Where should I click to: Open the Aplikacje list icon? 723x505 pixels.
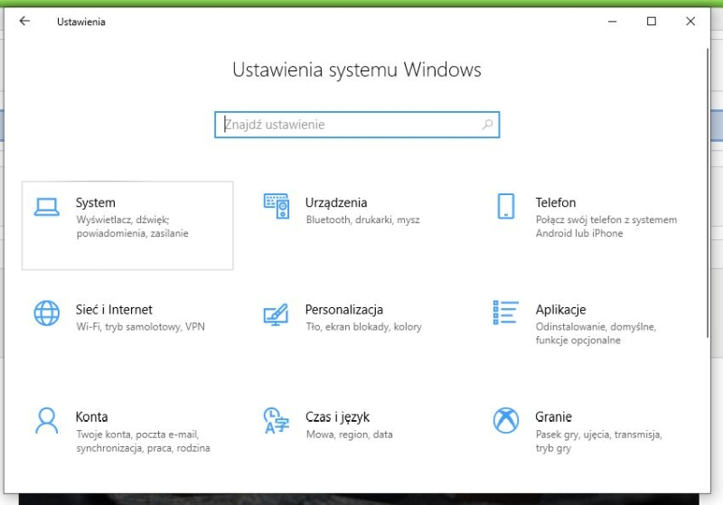click(506, 312)
